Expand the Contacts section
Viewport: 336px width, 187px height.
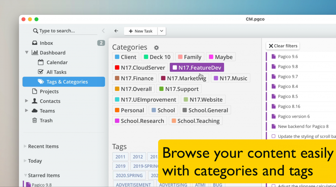coord(26,101)
